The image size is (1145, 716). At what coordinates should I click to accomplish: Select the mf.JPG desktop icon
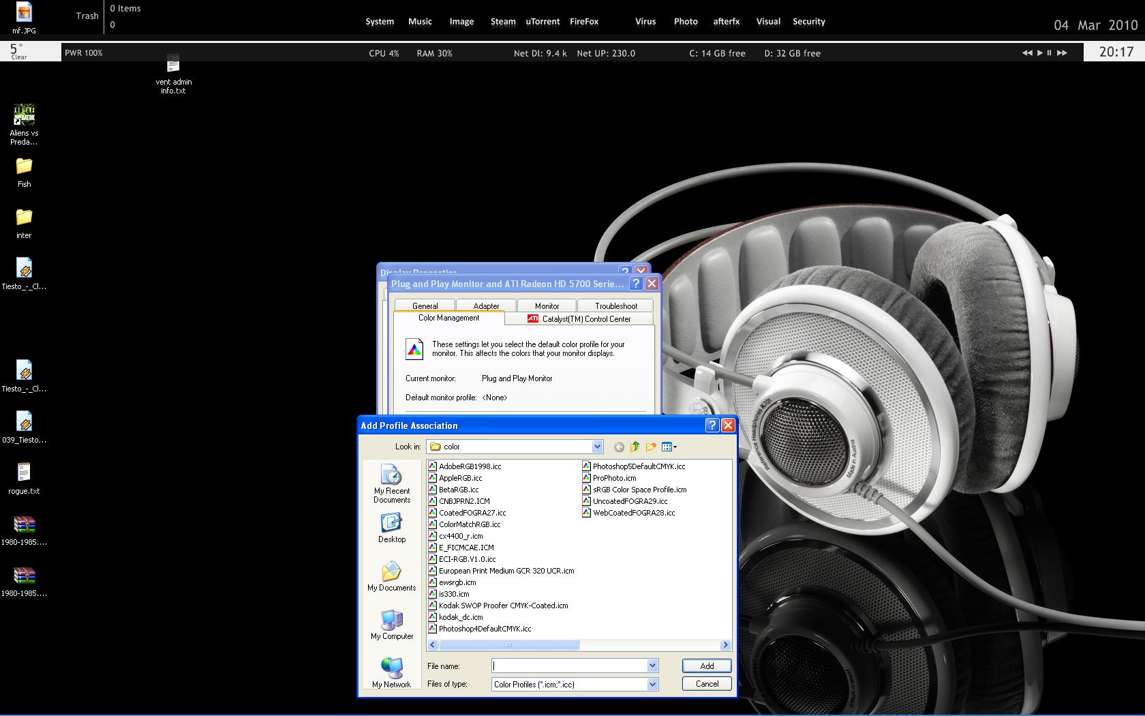tap(24, 18)
